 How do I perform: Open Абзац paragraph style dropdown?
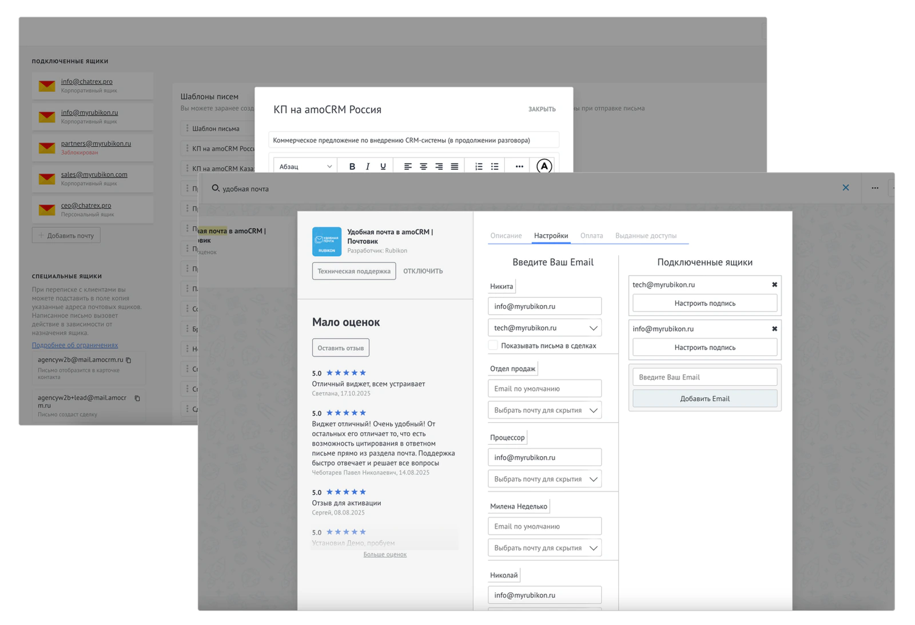point(305,167)
